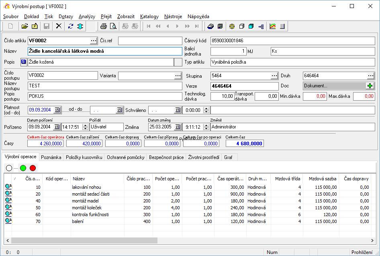This screenshot has height=256, width=380.
Task: Select the red circle status filter
Action: coord(33,168)
